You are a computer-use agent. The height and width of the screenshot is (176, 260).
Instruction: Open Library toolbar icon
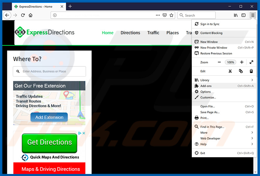pos(236,15)
